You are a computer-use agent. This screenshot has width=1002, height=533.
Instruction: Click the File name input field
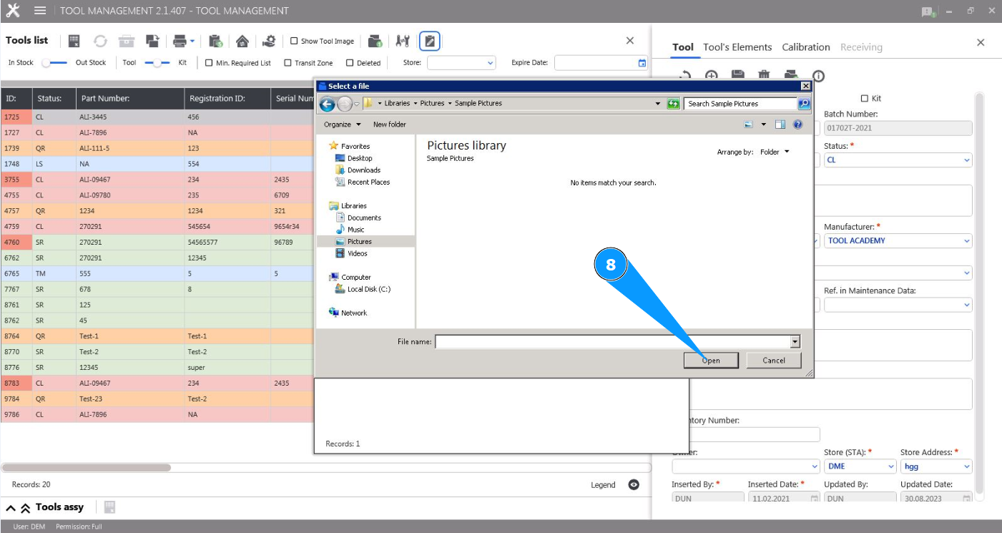click(612, 342)
